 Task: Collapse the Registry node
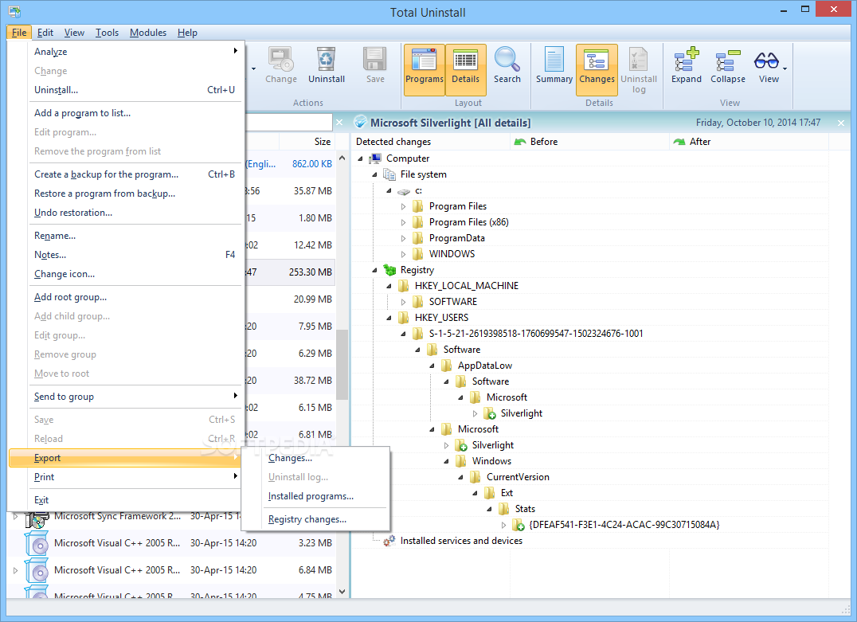click(x=375, y=270)
